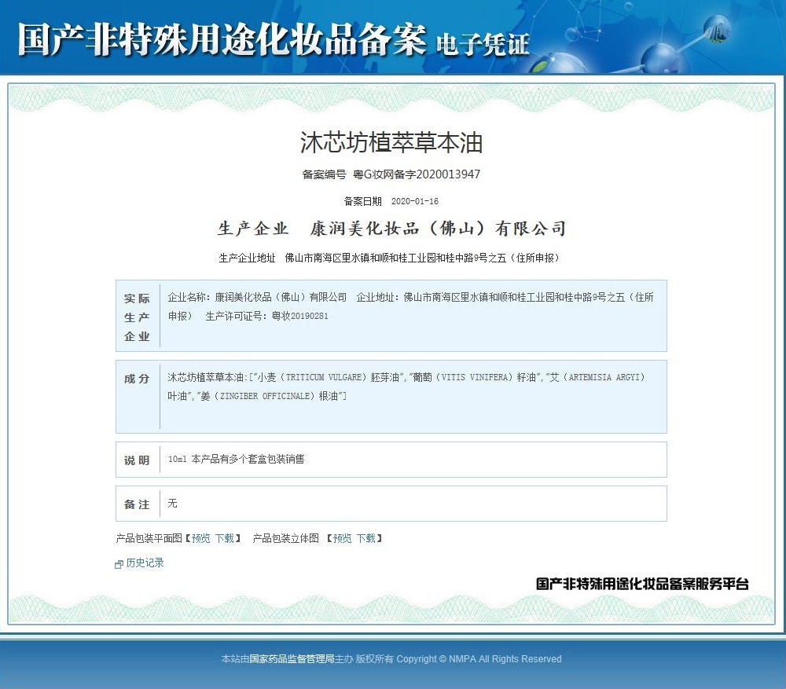Click the 生产企业地址 address line
Viewport: 786px width, 689px height.
tap(390, 258)
